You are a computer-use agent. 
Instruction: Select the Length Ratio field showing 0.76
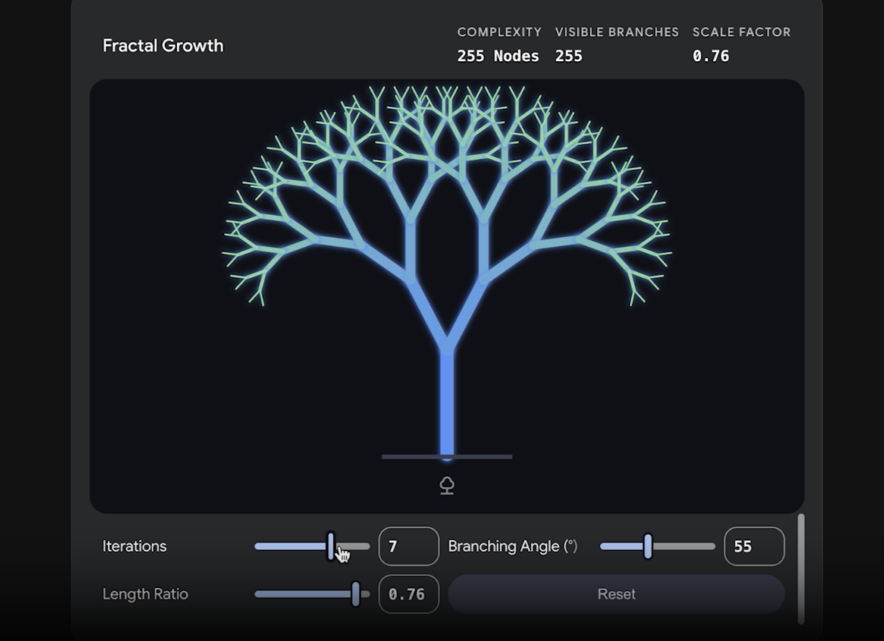[x=408, y=594]
